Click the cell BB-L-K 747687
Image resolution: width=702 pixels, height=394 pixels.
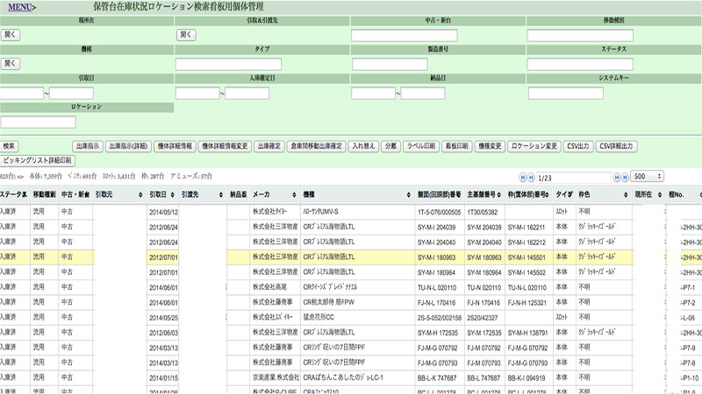[440, 377]
